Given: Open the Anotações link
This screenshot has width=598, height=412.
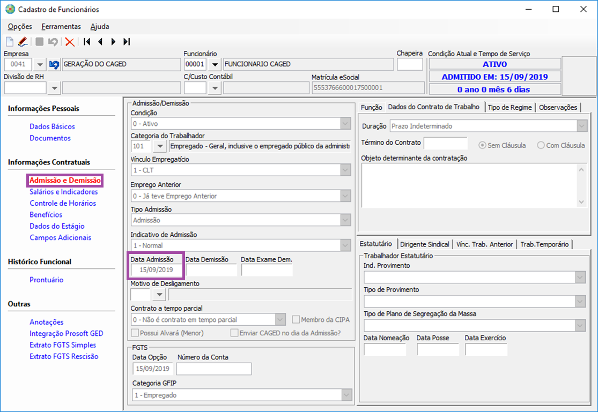Looking at the screenshot, I should [47, 322].
